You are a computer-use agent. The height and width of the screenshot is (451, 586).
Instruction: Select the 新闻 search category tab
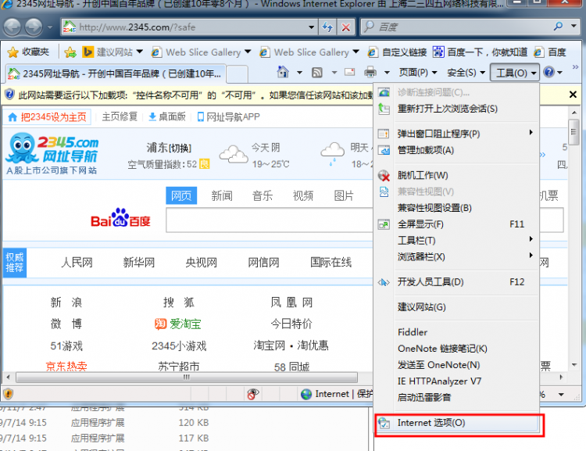(222, 195)
